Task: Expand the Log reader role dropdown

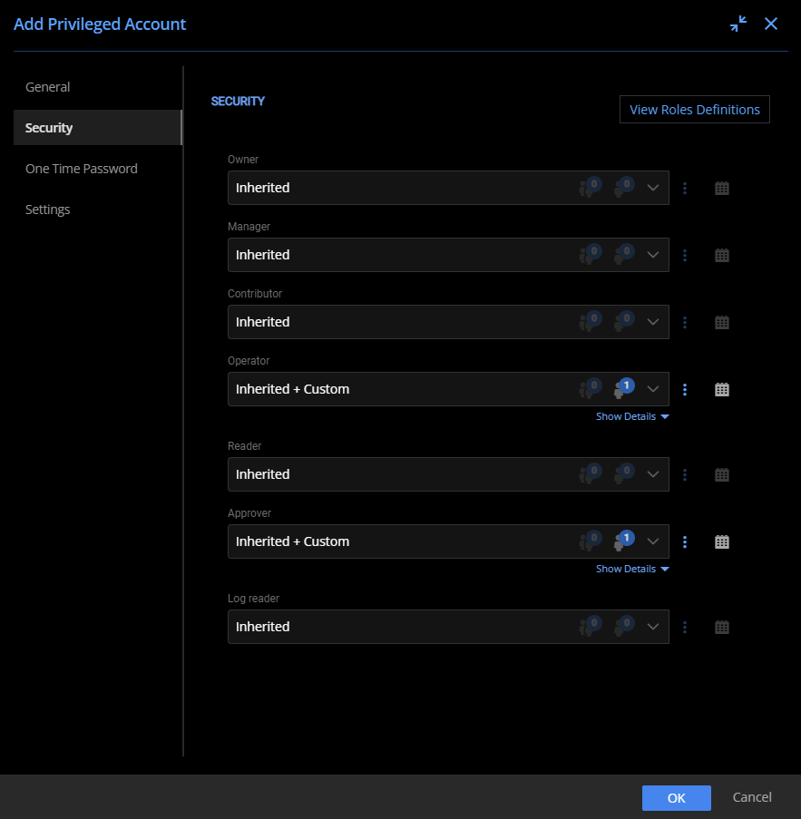Action: 652,627
